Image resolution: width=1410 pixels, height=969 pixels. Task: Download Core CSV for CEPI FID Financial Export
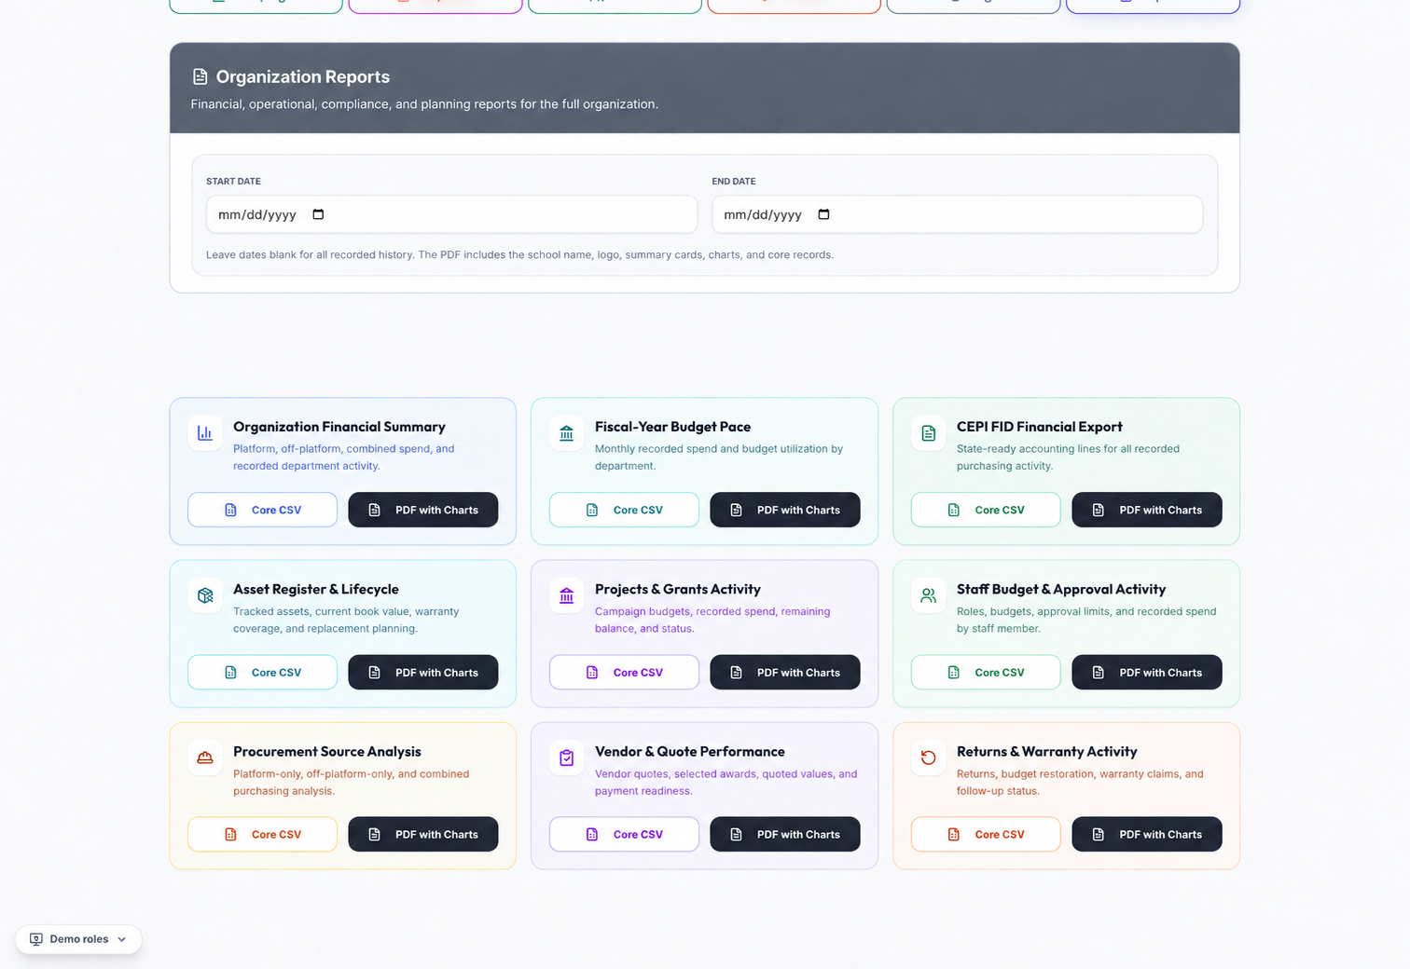pos(986,510)
